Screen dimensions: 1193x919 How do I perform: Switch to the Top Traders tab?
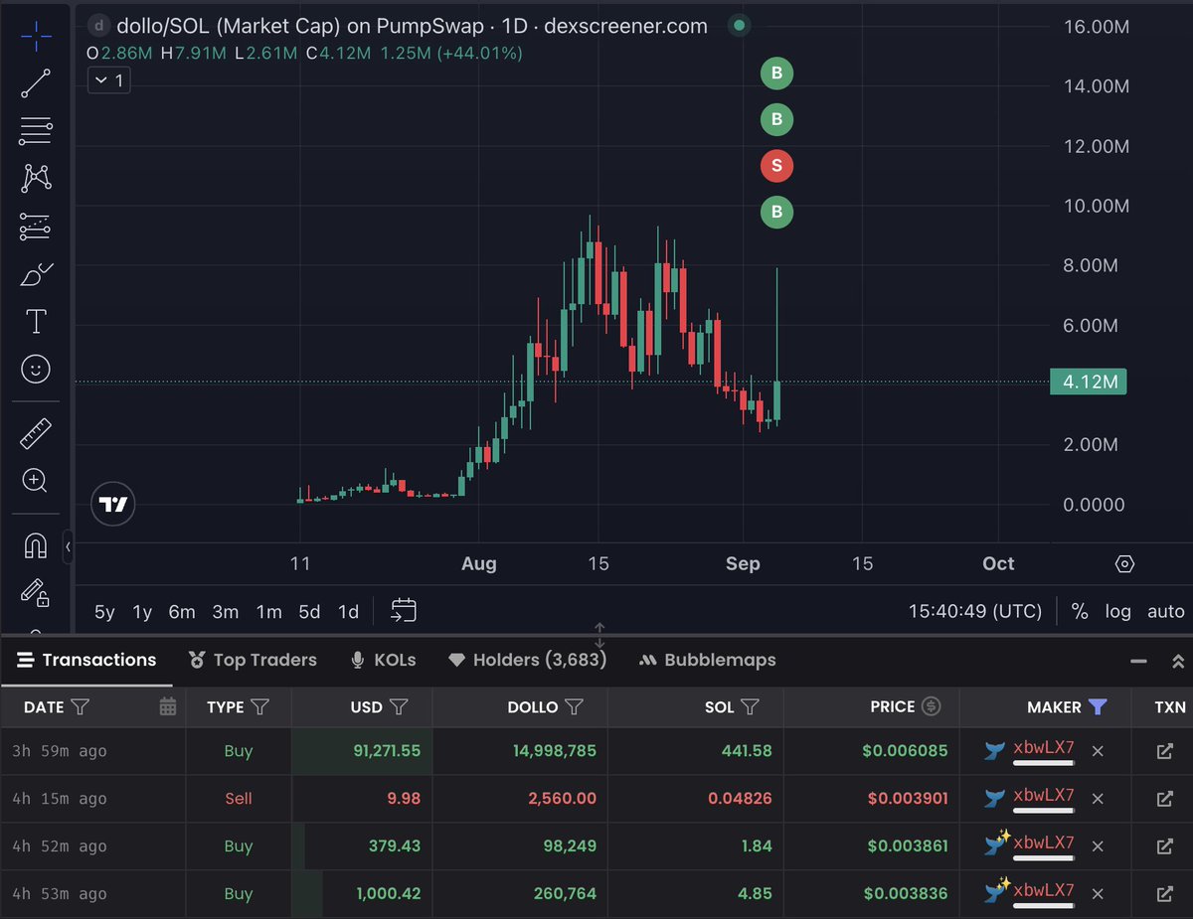(253, 660)
